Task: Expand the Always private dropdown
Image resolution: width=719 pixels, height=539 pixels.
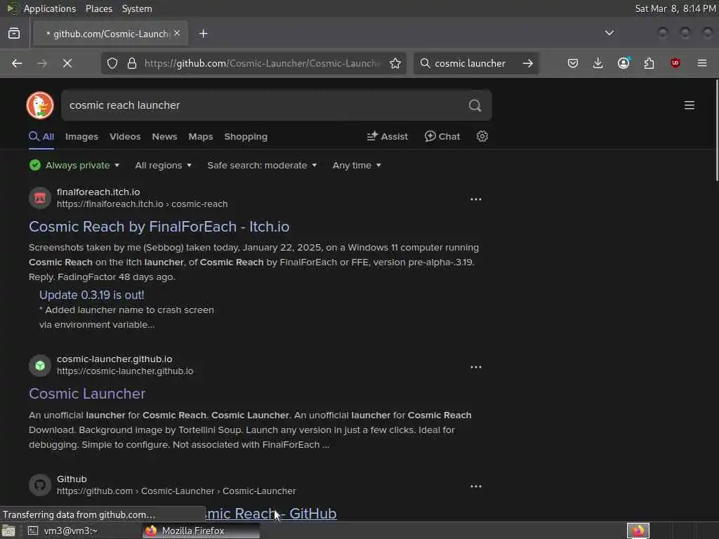Action: point(74,165)
